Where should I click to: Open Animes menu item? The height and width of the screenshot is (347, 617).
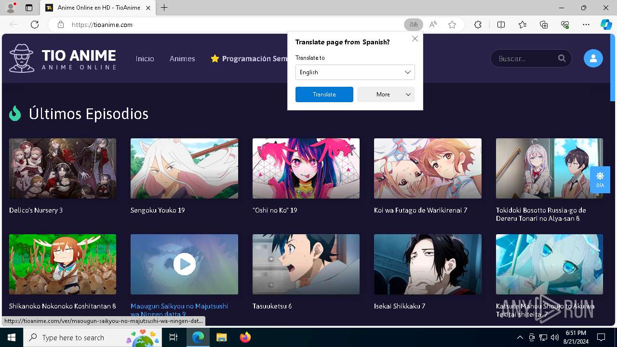coord(182,58)
